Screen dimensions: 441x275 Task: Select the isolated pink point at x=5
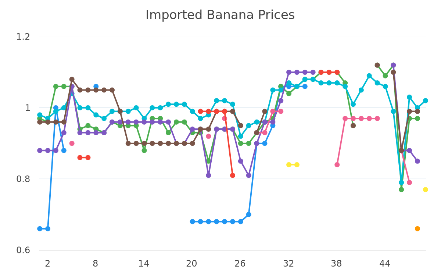pos(72,143)
